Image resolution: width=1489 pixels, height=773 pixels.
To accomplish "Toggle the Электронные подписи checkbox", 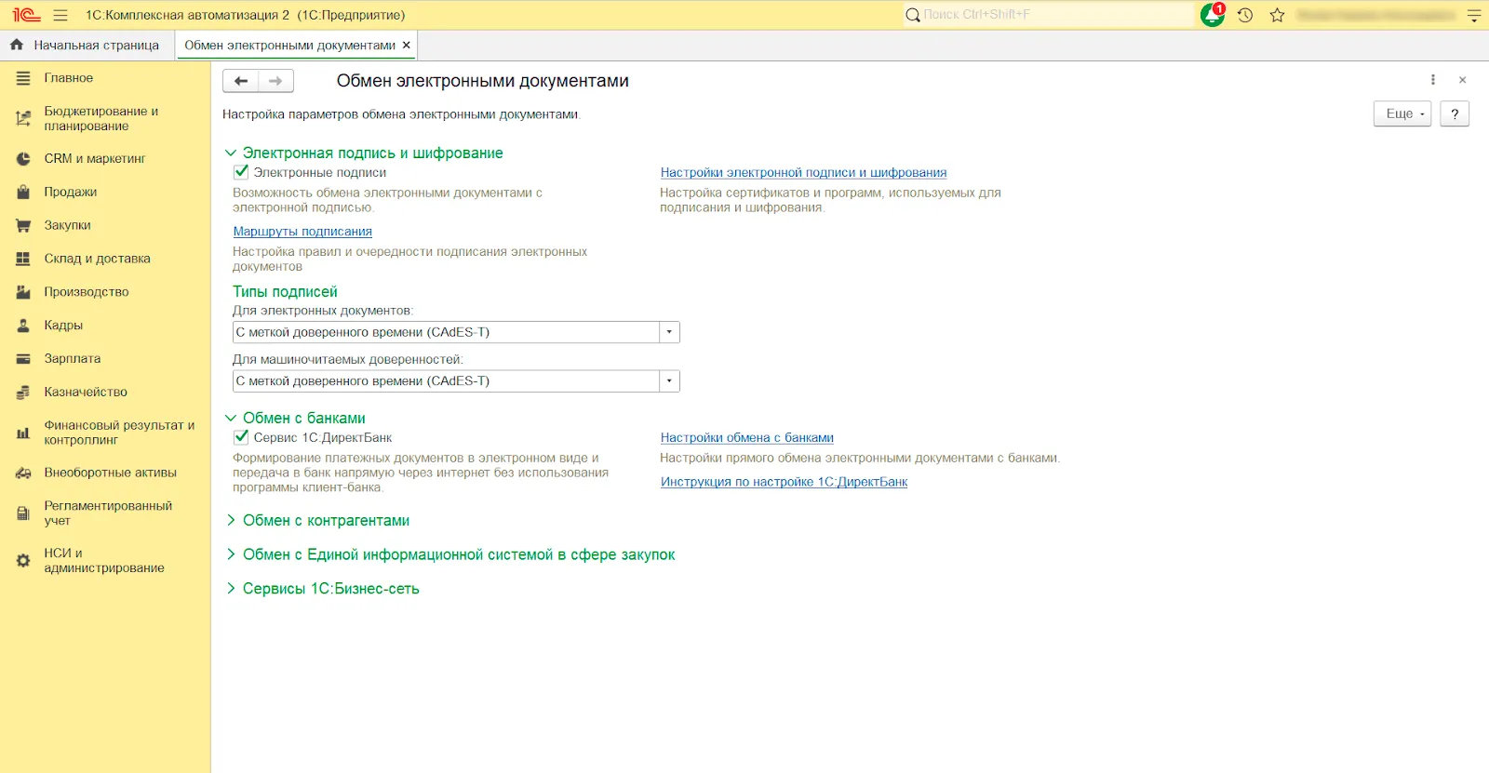I will coord(241,172).
